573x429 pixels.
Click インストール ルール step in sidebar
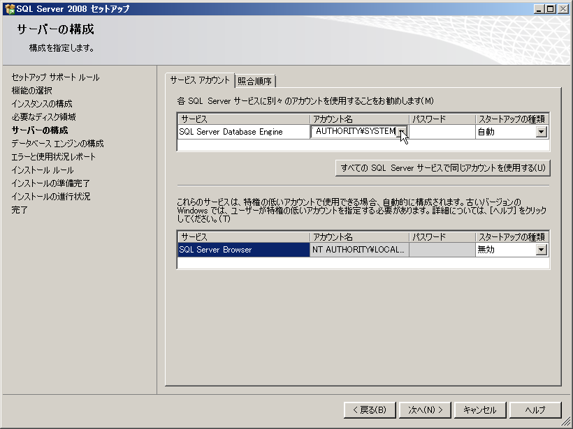(x=43, y=170)
